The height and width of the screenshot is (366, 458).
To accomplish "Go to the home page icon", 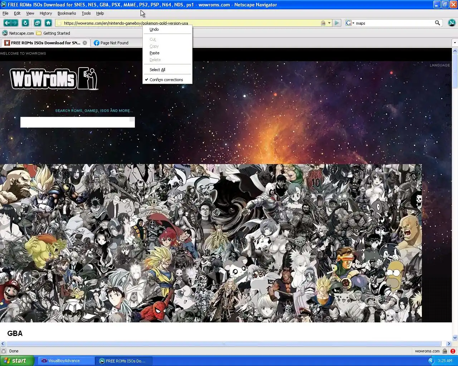I will tap(48, 23).
